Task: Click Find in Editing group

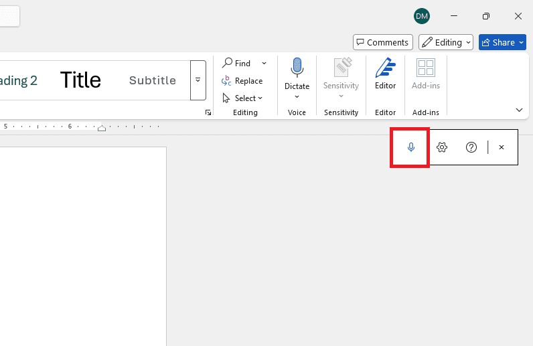Action: point(236,63)
